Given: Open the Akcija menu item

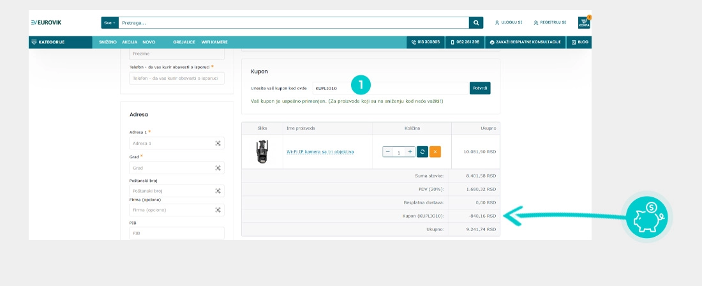Looking at the screenshot, I should tap(130, 42).
